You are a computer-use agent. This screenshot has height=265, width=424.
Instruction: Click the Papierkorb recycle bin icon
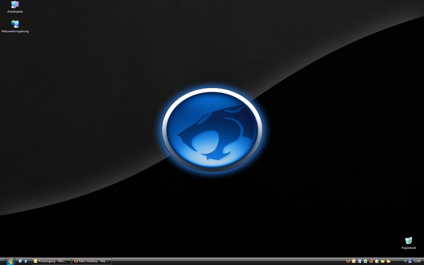tap(409, 241)
